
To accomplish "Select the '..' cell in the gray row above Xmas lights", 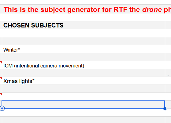I will [x=168, y=73].
